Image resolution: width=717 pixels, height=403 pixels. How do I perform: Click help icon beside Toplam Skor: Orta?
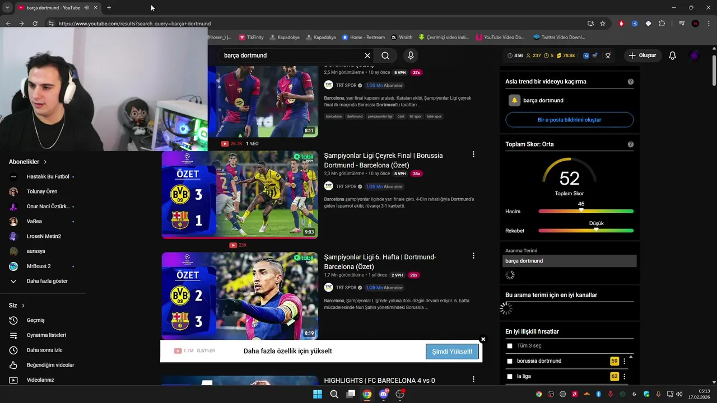tap(631, 144)
